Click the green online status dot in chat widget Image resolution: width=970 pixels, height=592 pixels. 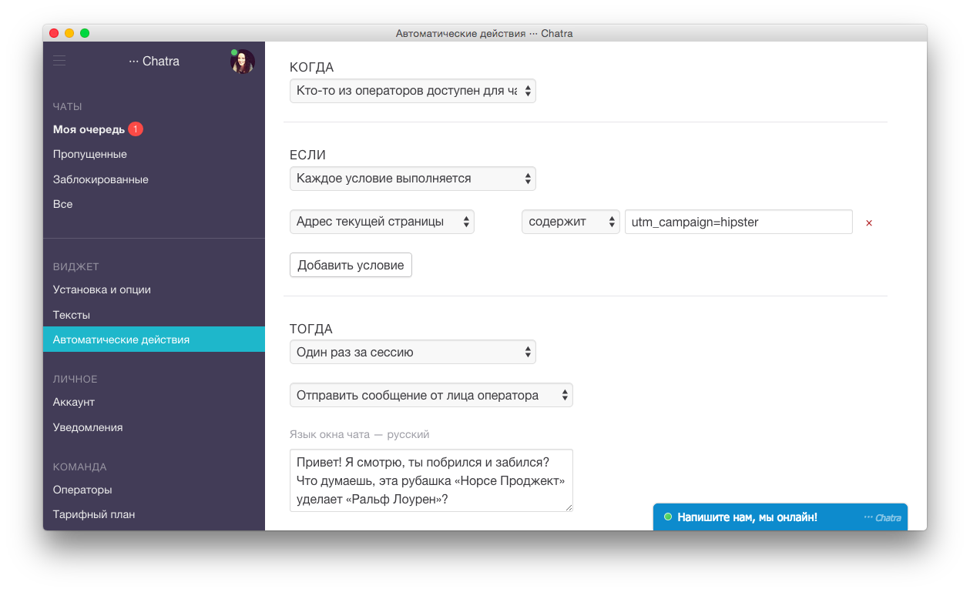[668, 517]
